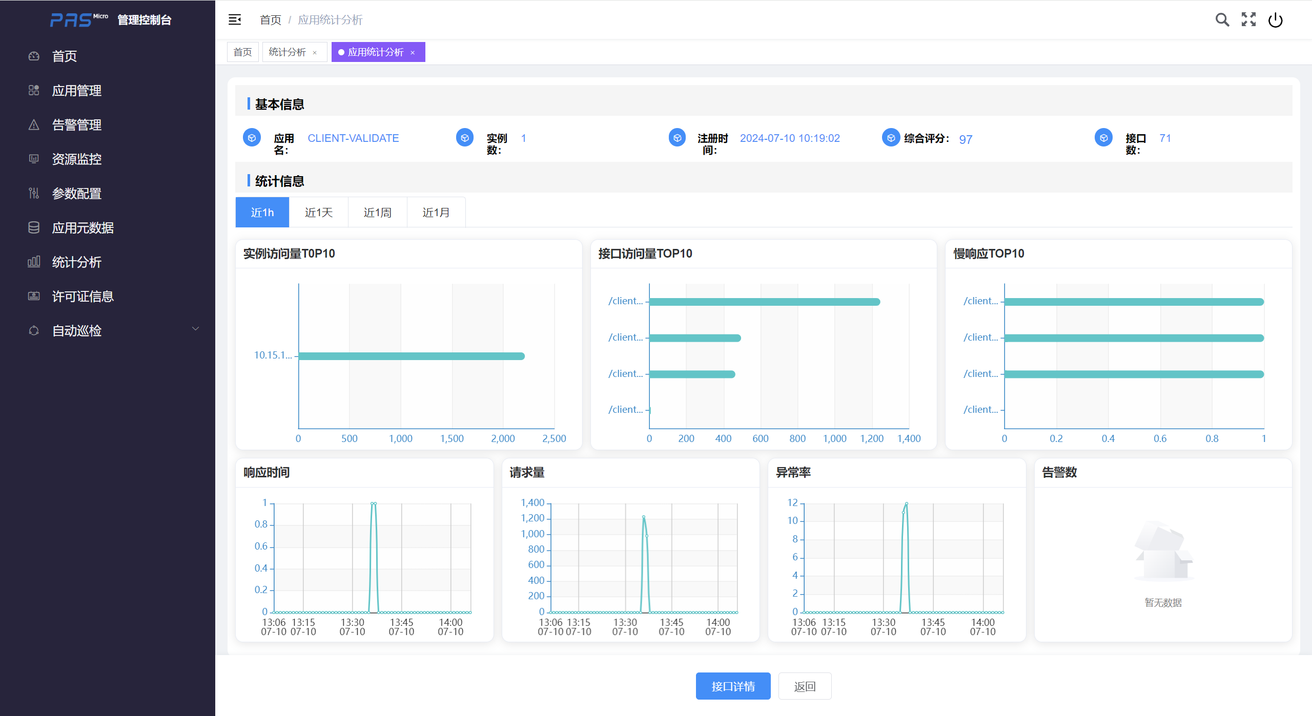The height and width of the screenshot is (716, 1312).
Task: Open 参数配置 sliders menu item
Action: (x=76, y=194)
